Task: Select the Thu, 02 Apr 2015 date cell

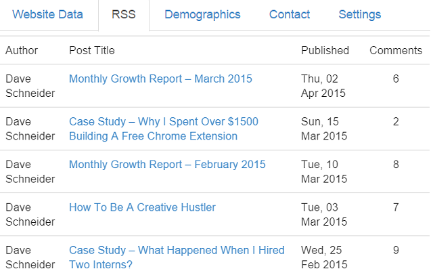Action: tap(323, 86)
